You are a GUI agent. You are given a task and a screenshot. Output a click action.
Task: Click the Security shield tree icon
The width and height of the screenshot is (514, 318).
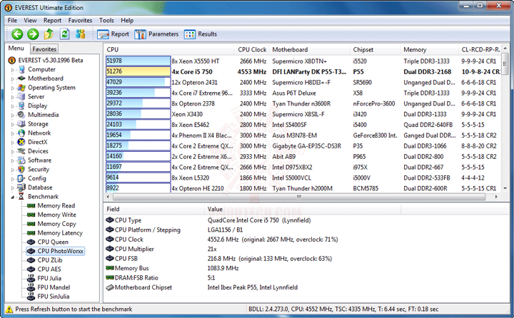(21, 169)
